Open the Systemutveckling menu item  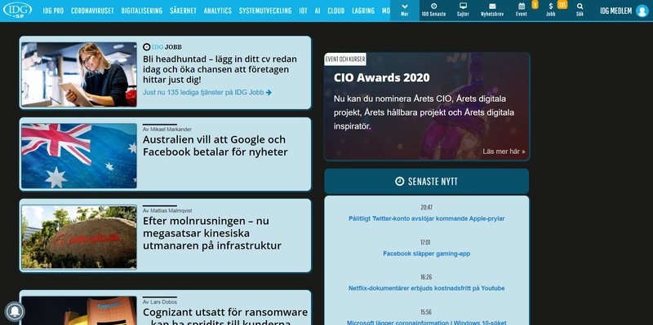click(265, 11)
